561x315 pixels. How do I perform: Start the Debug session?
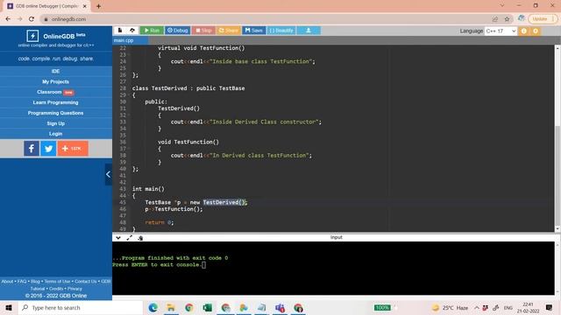point(177,31)
